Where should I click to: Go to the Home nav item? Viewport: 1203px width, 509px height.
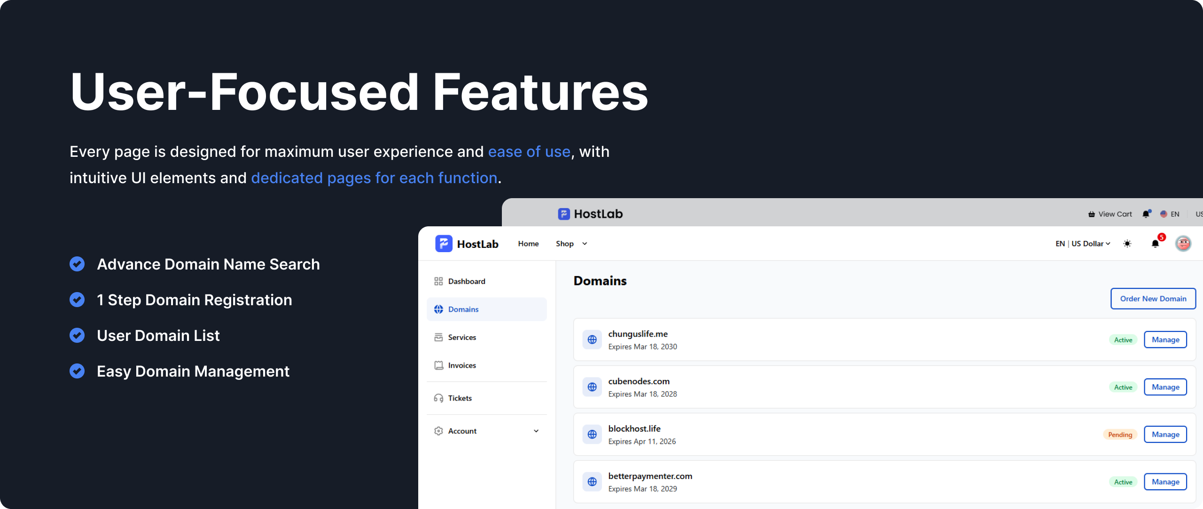click(x=528, y=244)
